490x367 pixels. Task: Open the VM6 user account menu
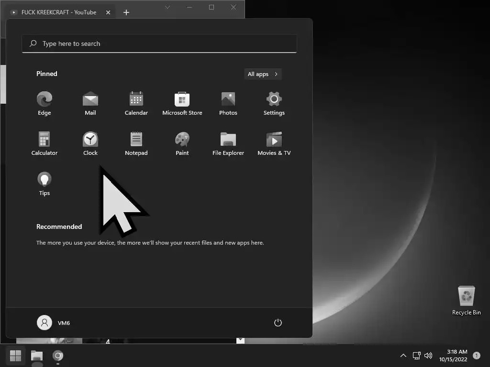pyautogui.click(x=54, y=323)
